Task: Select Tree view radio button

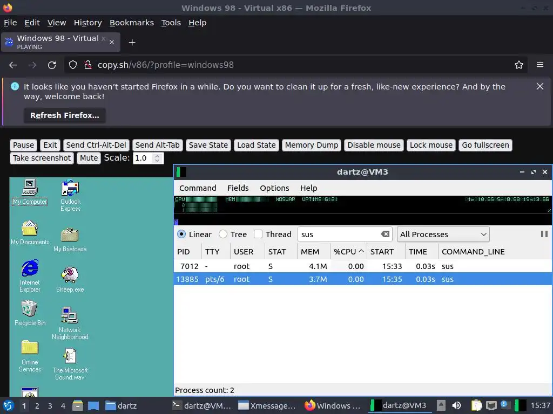Action: coord(223,234)
